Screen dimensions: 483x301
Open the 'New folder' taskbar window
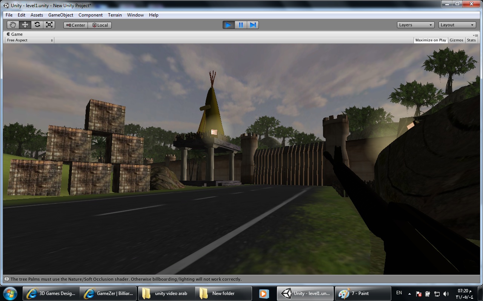(x=224, y=293)
